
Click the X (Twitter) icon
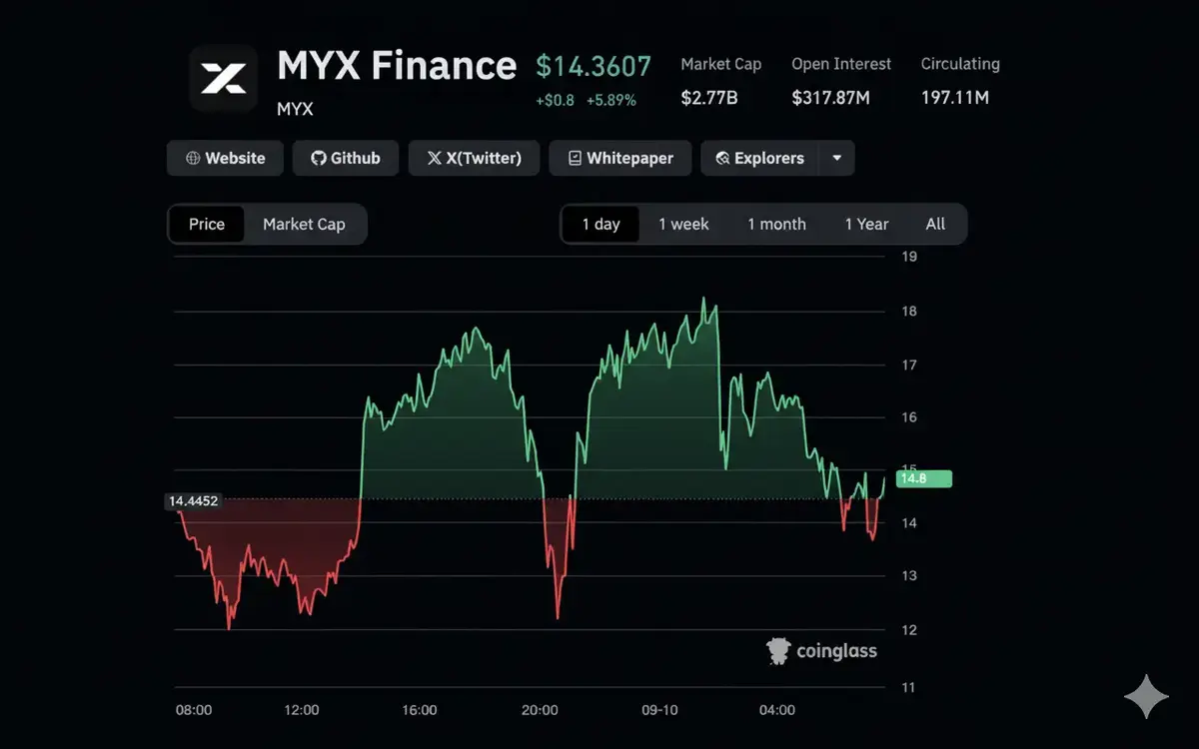click(433, 158)
